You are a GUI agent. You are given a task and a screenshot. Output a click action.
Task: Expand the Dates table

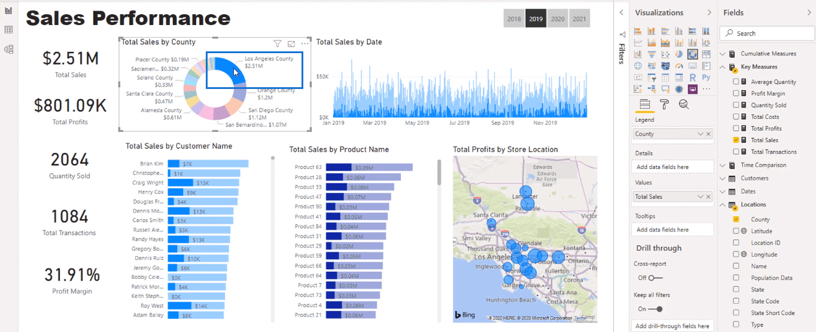pyautogui.click(x=723, y=192)
